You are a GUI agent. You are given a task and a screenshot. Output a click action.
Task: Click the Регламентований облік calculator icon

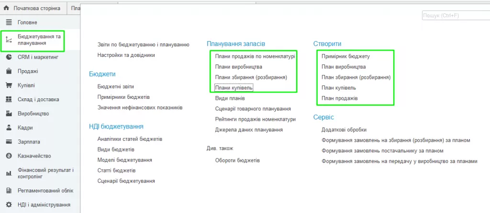(9, 191)
